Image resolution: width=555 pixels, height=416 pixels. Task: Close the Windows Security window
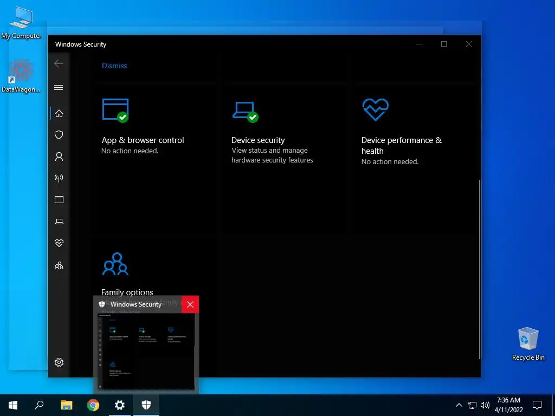point(469,44)
